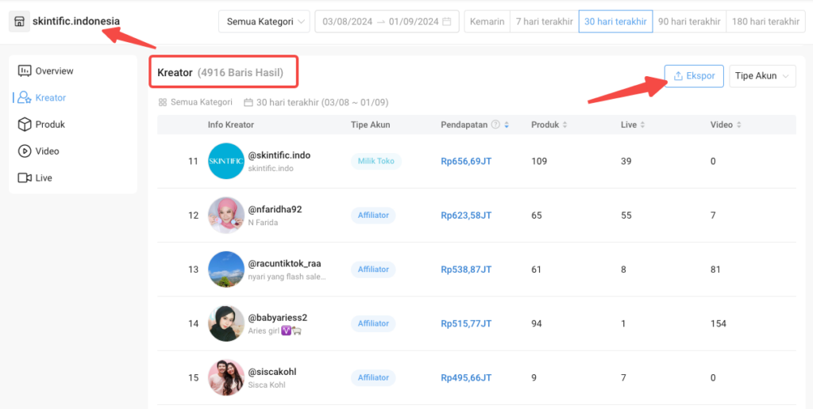The width and height of the screenshot is (813, 409).
Task: Sort by the Live column arrows
Action: pyautogui.click(x=642, y=124)
